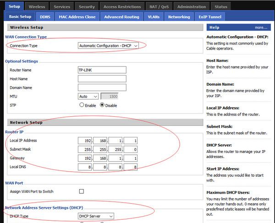
Task: Open the Security tab
Action: [x=87, y=7]
